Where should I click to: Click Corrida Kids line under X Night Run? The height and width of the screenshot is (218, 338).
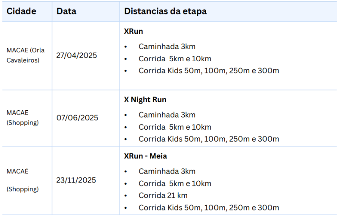(x=209, y=139)
